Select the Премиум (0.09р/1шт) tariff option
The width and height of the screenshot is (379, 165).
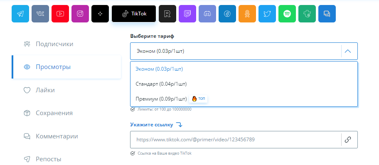[244, 99]
